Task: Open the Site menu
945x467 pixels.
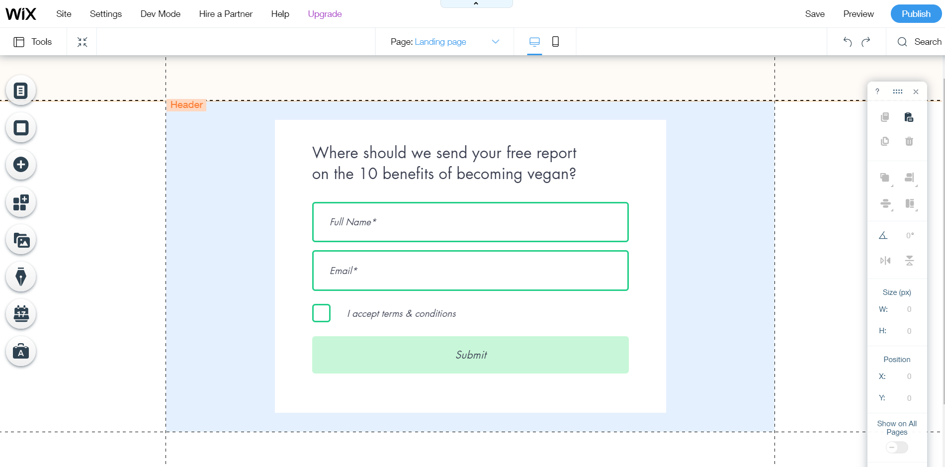Action: click(64, 14)
